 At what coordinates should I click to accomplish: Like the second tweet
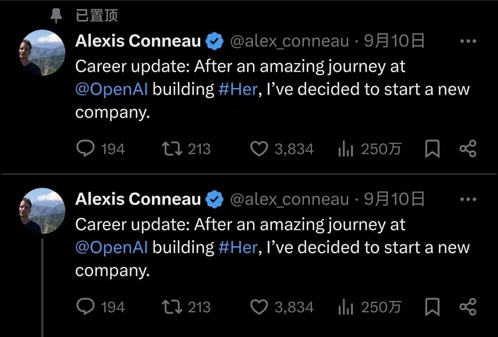coord(258,307)
